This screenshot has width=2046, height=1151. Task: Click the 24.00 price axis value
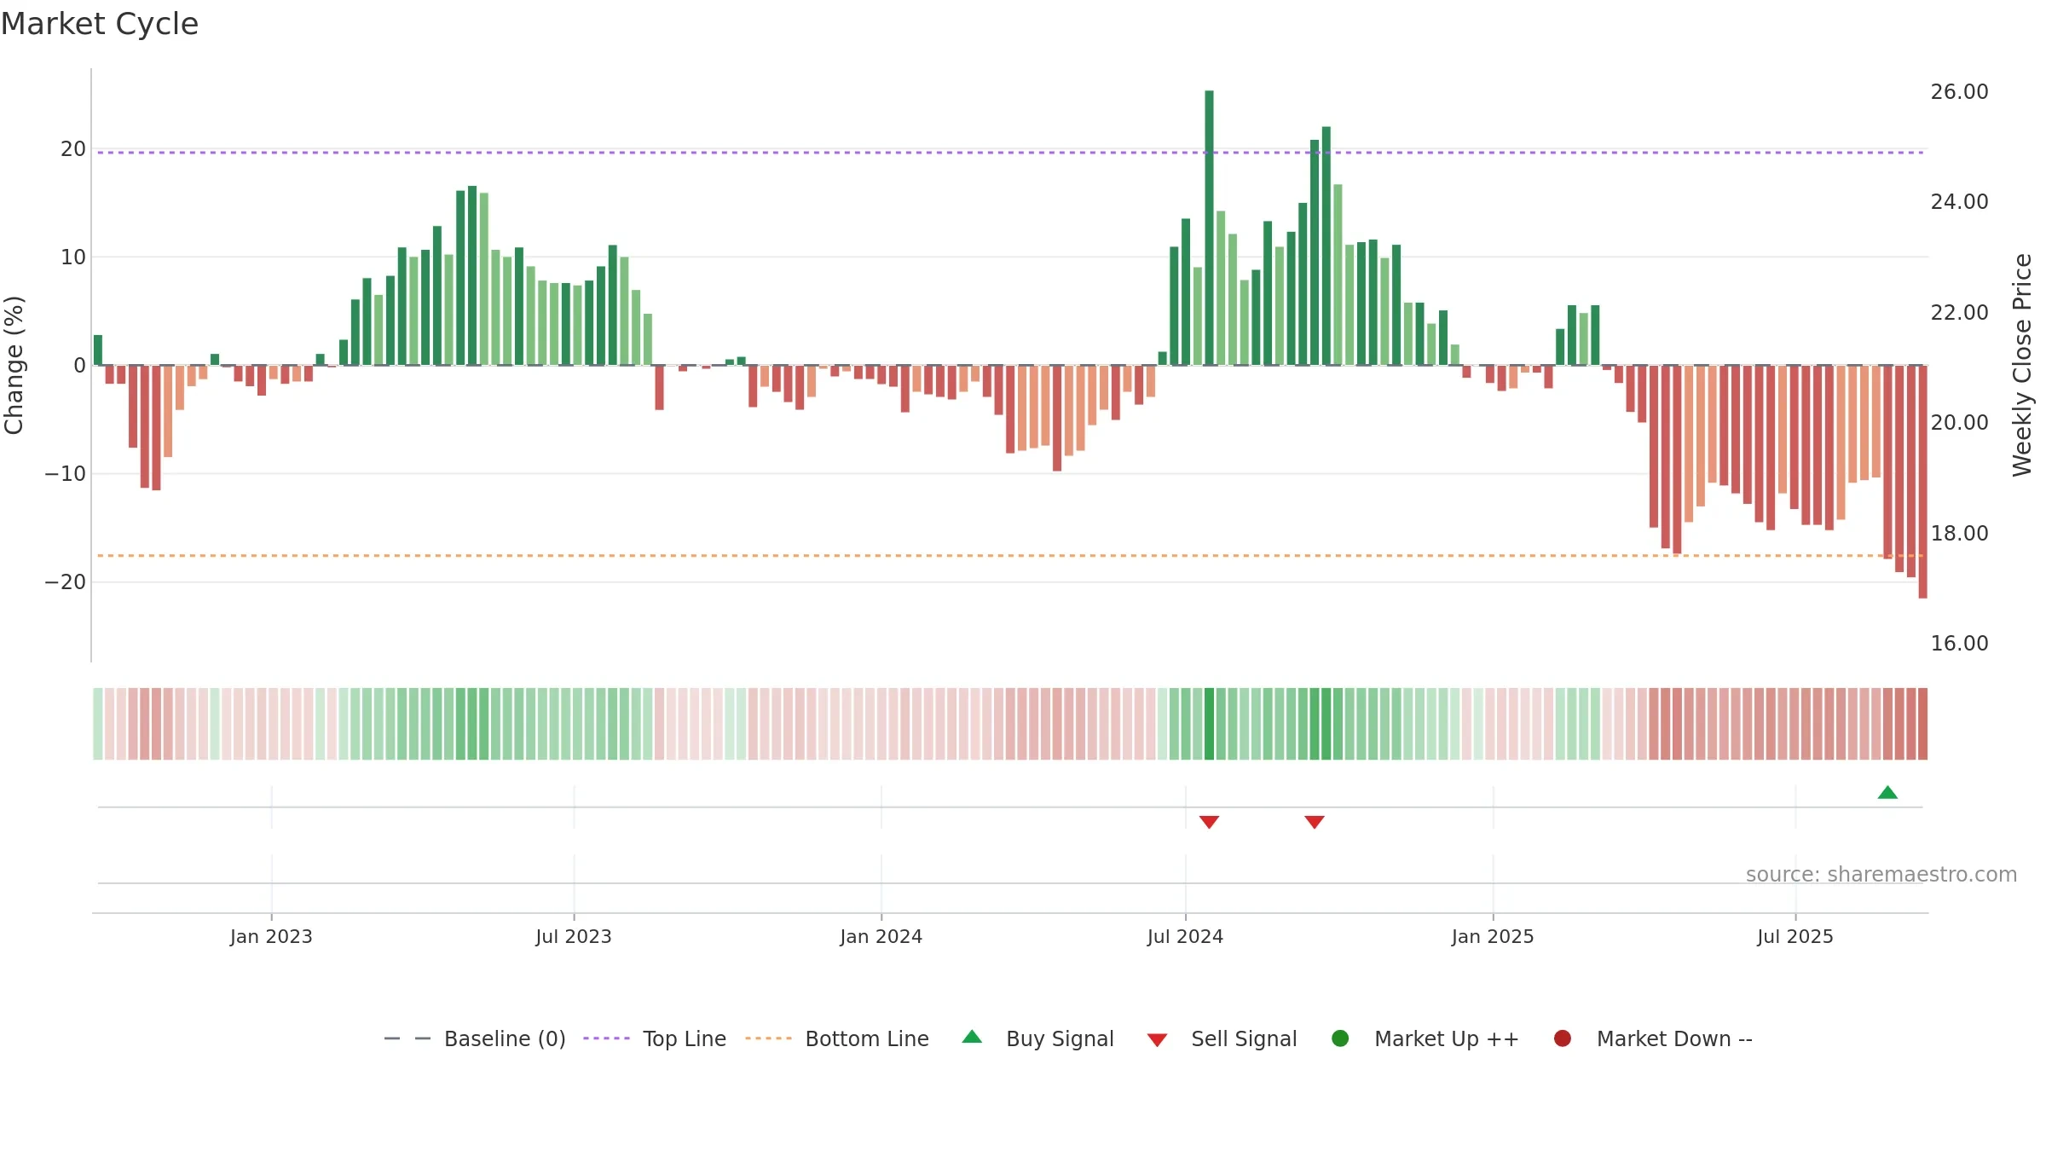coord(1959,202)
